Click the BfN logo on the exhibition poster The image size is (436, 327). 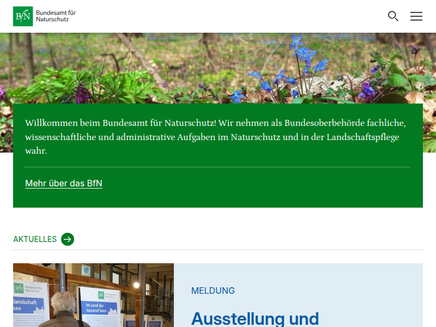coord(20,287)
